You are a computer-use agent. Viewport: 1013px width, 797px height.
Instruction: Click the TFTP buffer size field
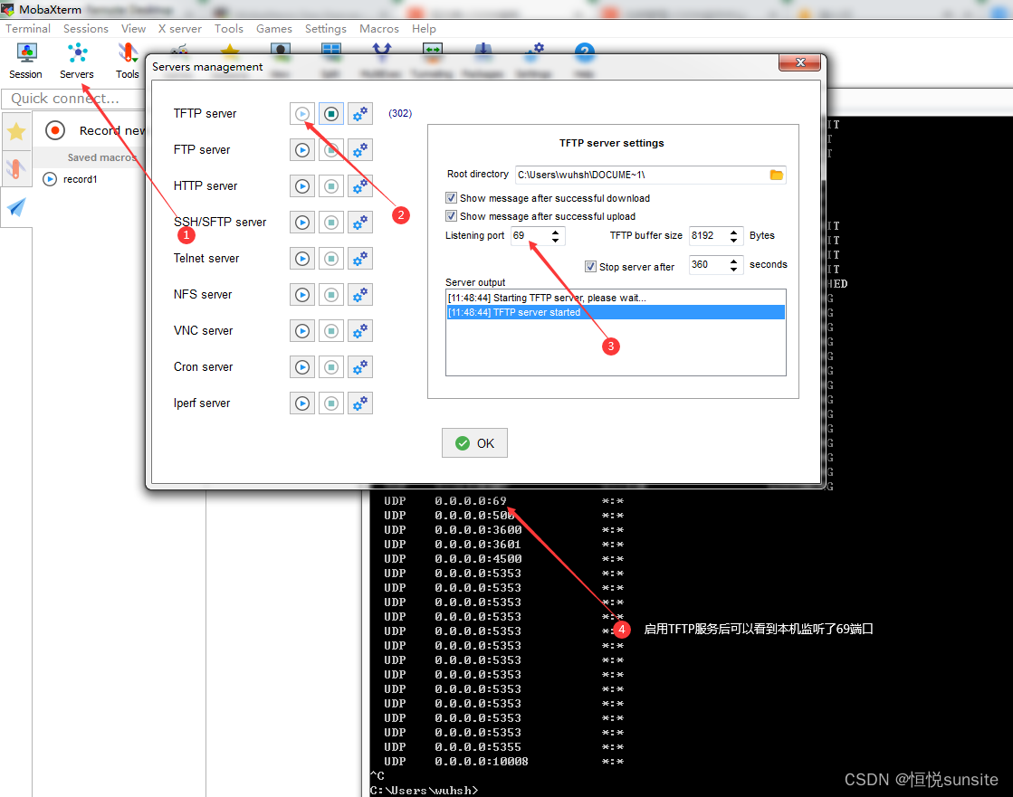[708, 236]
